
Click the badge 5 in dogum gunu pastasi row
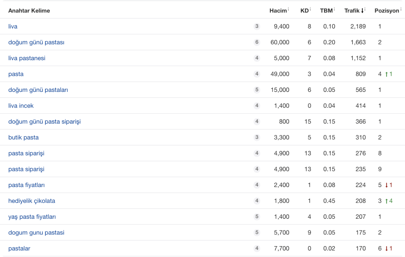pos(257,232)
